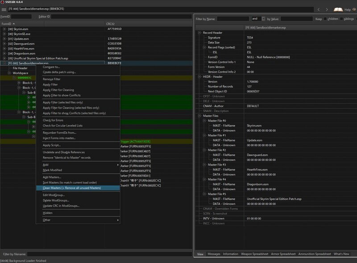Switch to the View tab

click(200, 254)
